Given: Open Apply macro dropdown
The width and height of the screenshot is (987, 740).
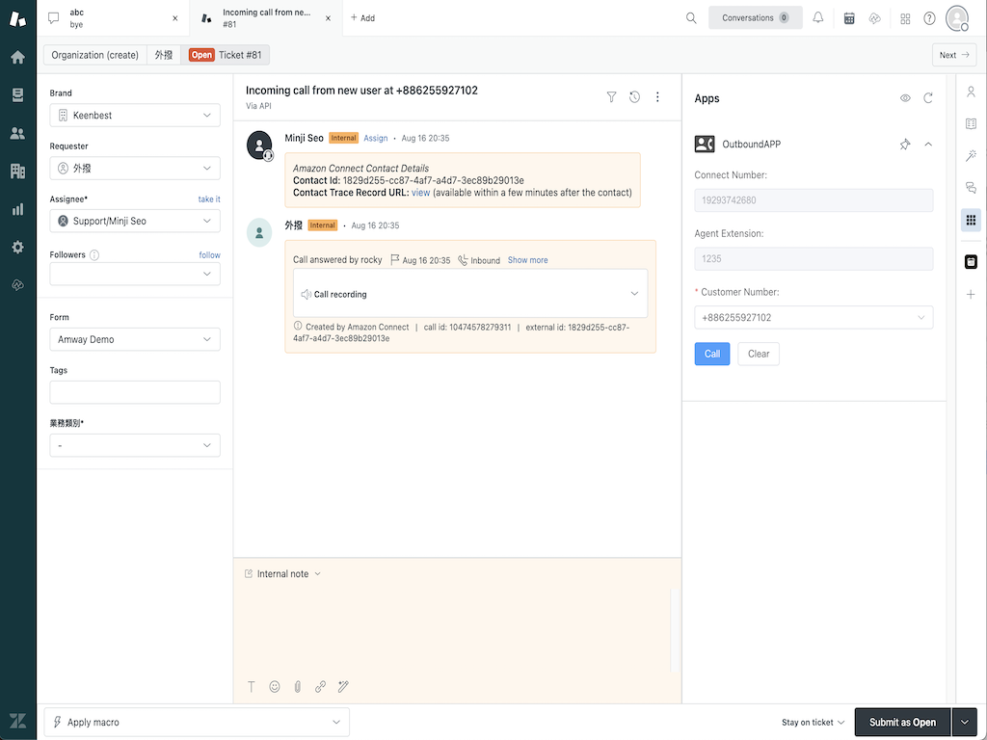Looking at the screenshot, I should (x=197, y=722).
